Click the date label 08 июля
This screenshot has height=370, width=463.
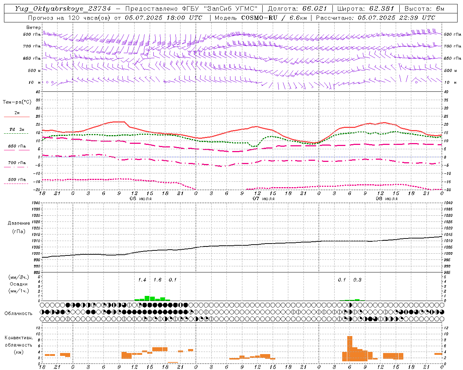coord(387,199)
